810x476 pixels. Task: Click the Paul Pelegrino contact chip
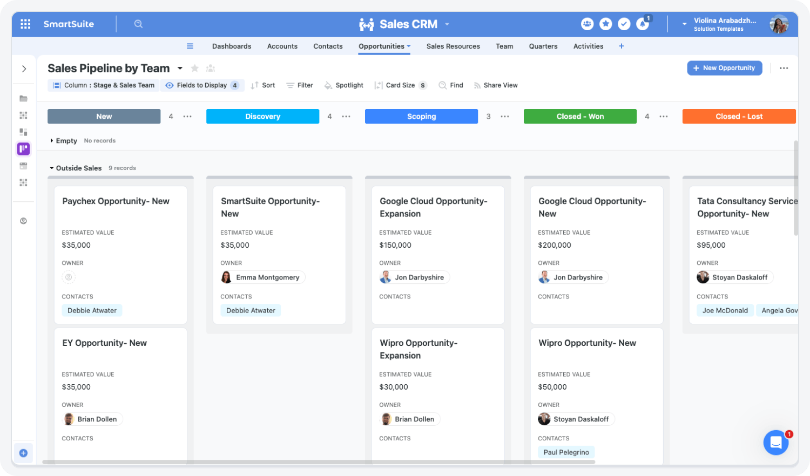[566, 452]
